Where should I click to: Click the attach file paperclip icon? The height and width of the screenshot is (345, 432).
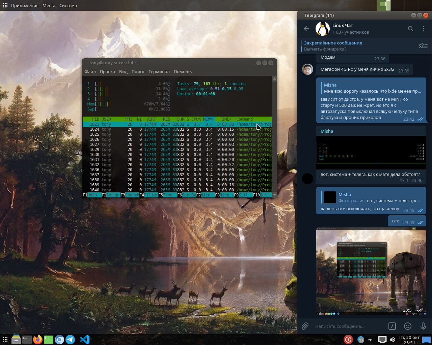click(305, 326)
